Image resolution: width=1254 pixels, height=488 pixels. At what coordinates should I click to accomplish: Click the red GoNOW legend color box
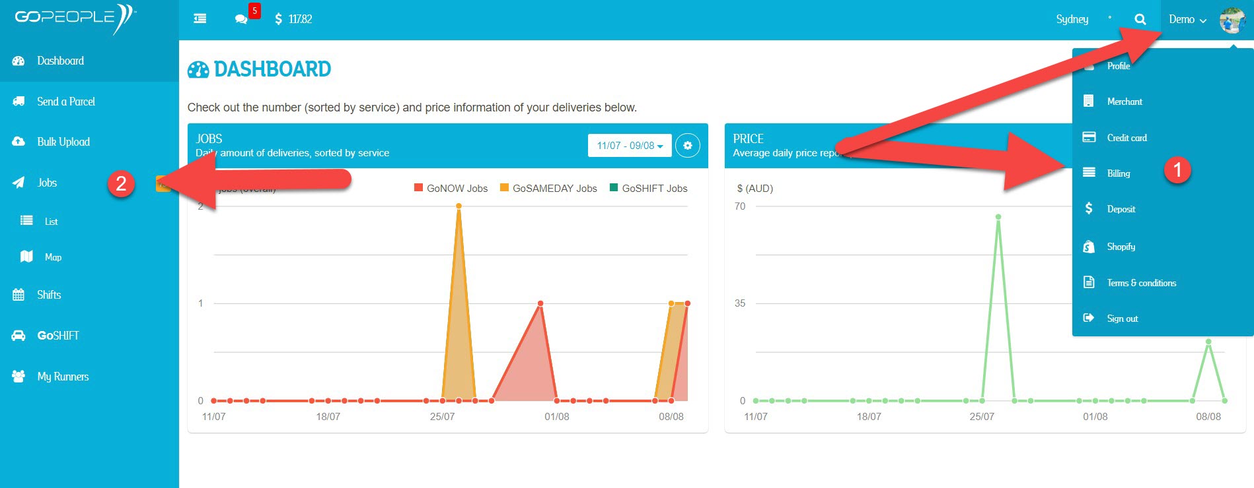pos(418,187)
